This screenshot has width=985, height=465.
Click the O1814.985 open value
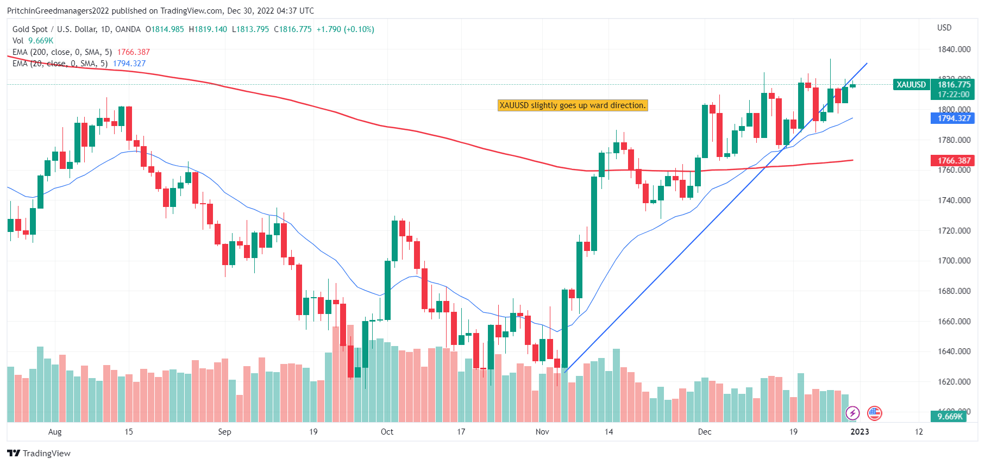(165, 29)
